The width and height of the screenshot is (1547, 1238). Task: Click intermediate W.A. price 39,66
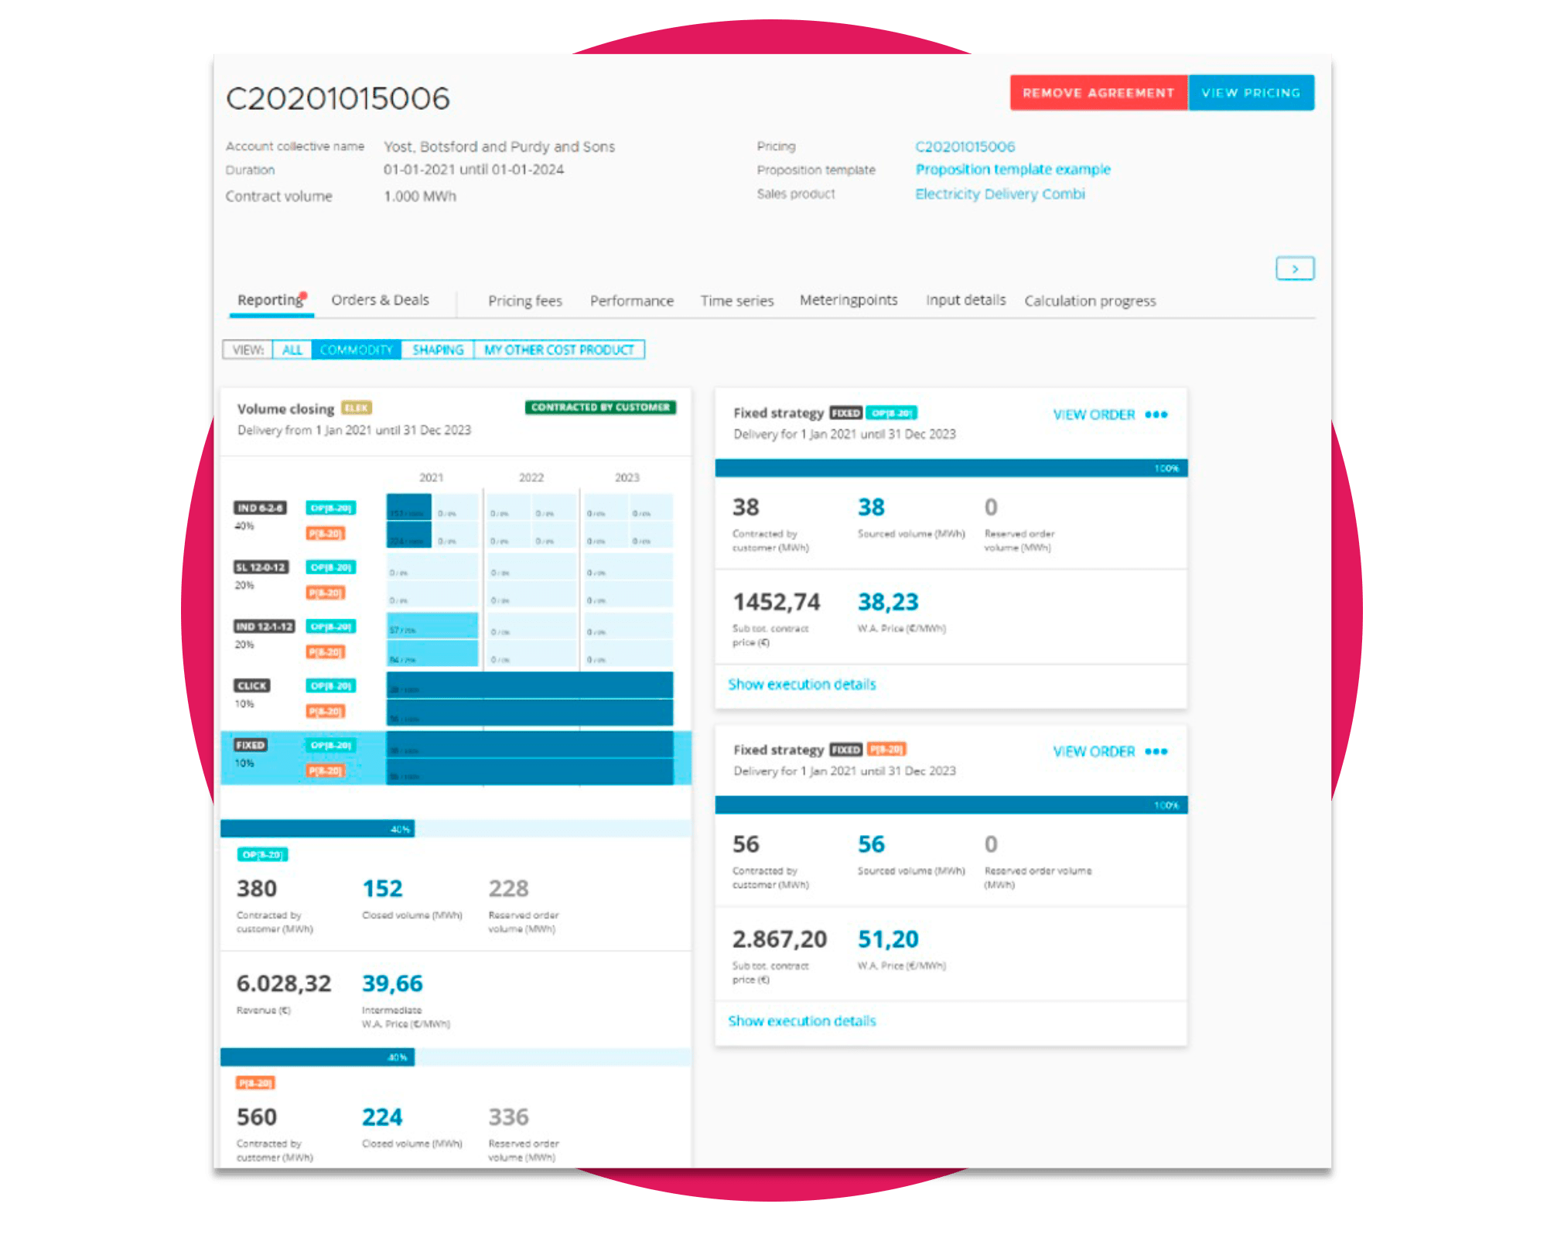coord(392,983)
